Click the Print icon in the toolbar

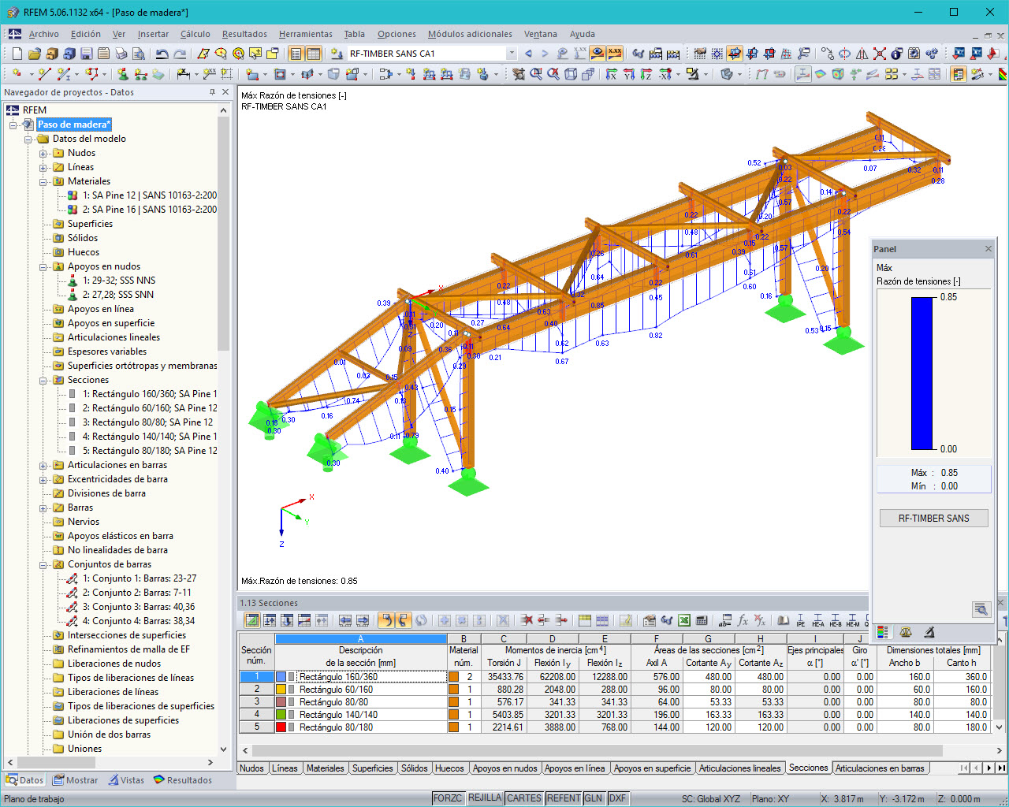(121, 54)
